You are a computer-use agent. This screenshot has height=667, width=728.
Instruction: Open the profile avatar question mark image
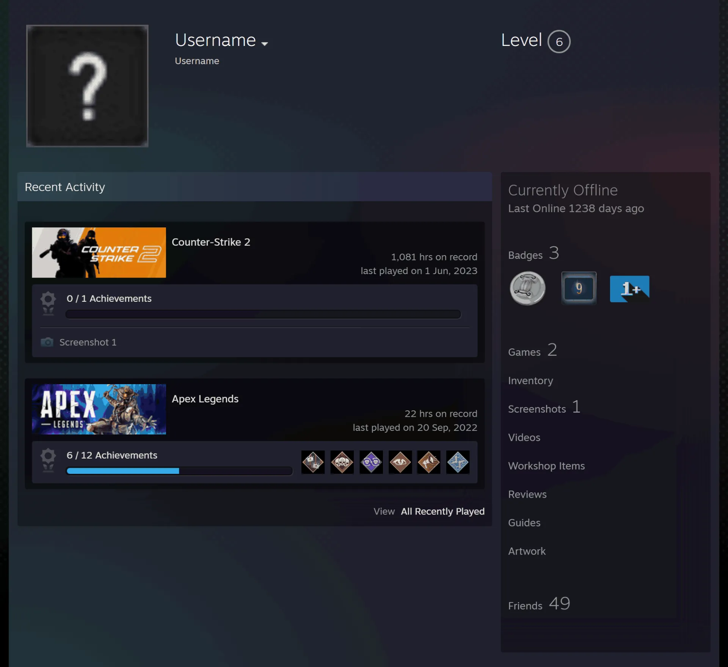pos(87,86)
